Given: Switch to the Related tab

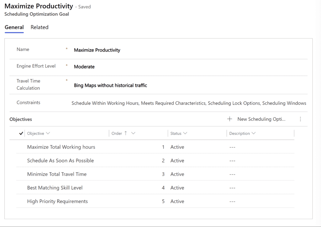Looking at the screenshot, I should 39,27.
